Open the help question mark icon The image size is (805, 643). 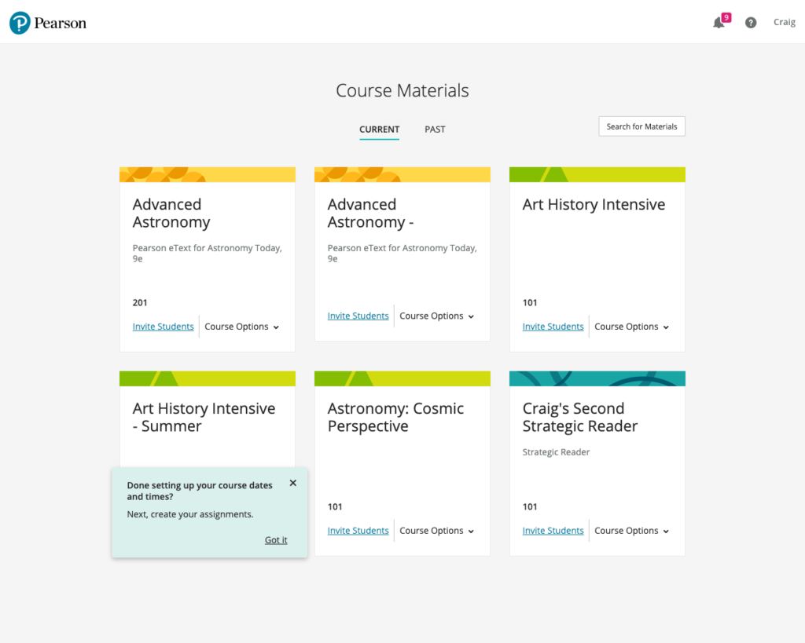[751, 23]
